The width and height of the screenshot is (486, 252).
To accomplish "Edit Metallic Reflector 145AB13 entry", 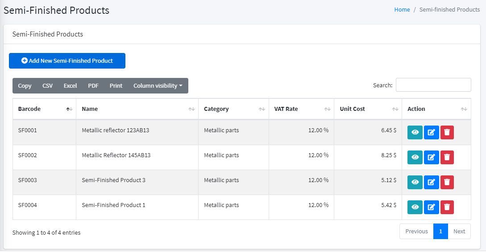I will 431,157.
